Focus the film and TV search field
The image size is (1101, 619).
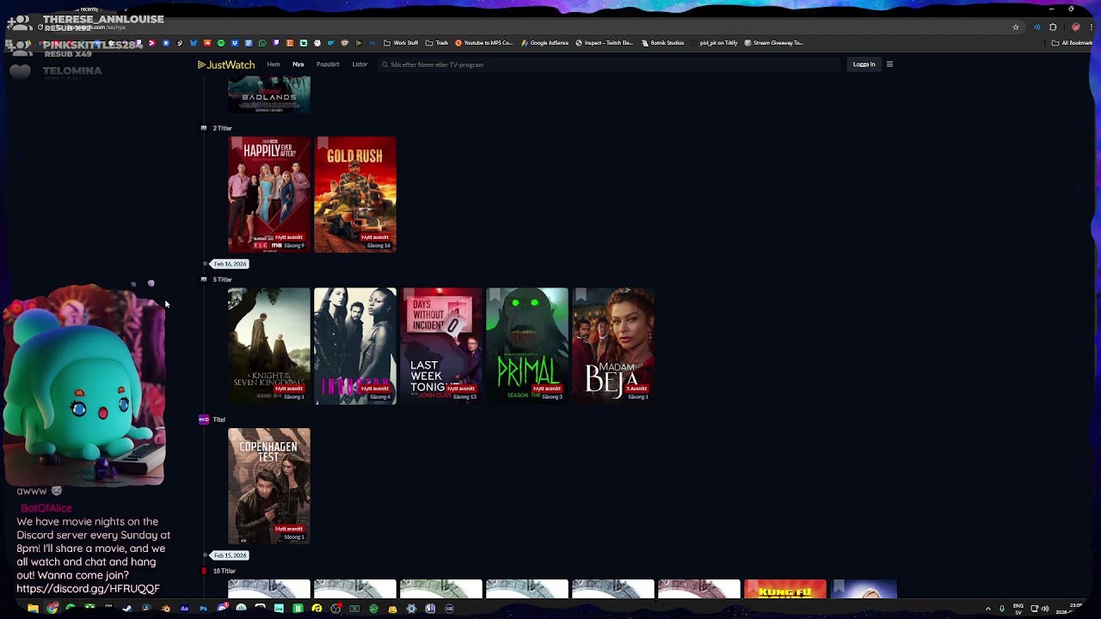(x=609, y=64)
